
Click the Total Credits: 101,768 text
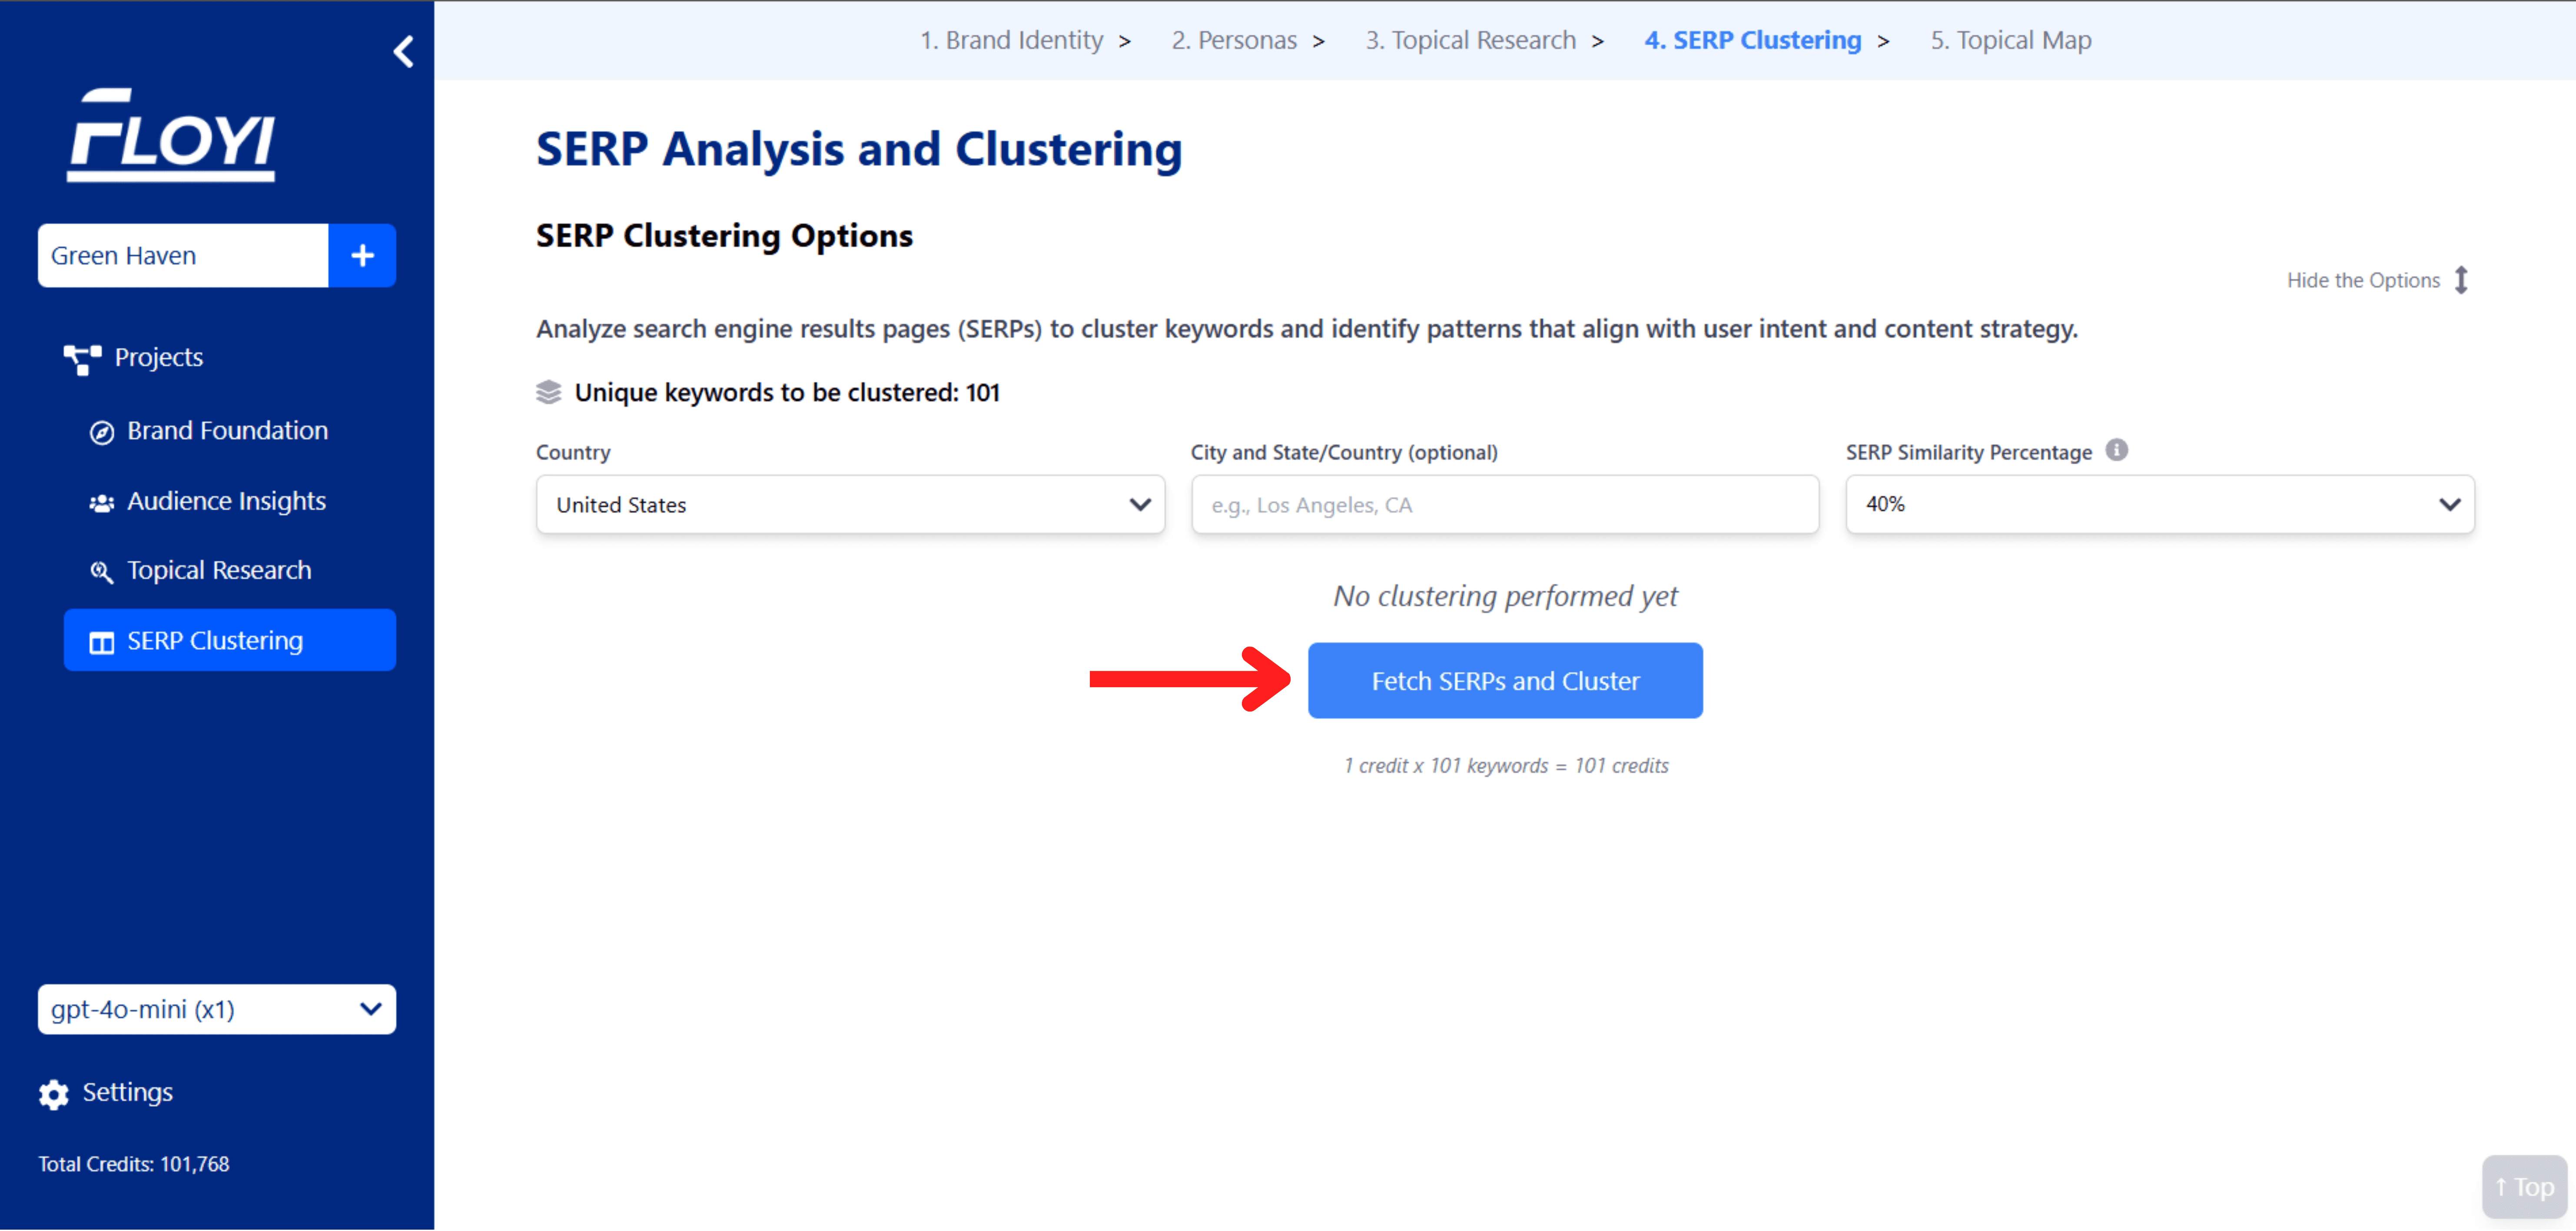pyautogui.click(x=134, y=1164)
